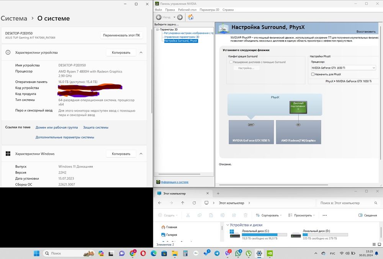
Task: Open NVIDIA icon on taskbar
Action: (x=270, y=253)
